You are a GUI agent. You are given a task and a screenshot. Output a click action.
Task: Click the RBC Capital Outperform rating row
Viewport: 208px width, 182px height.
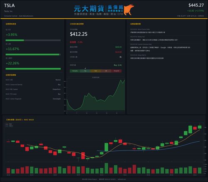coord(33,89)
